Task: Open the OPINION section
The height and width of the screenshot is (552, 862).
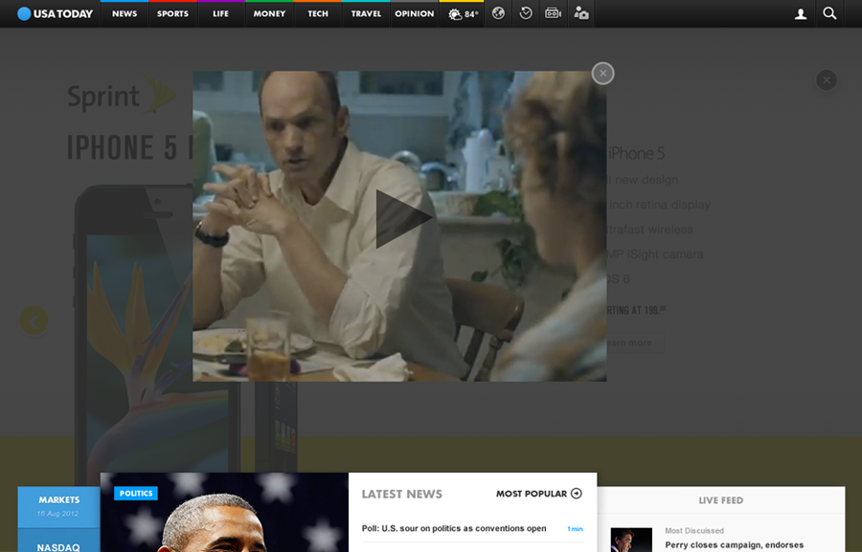Action: point(415,13)
